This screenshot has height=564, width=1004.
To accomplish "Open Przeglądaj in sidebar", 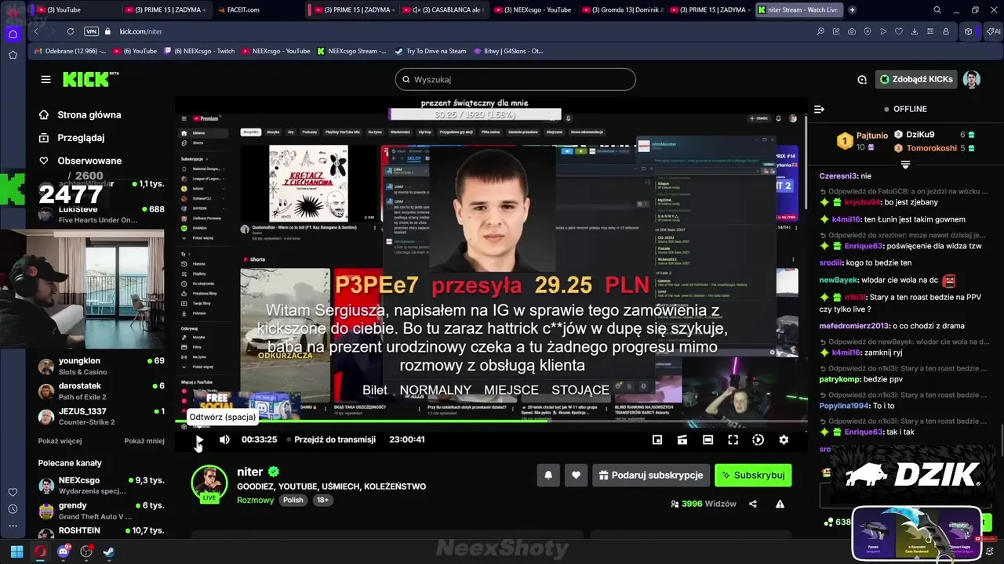I will pyautogui.click(x=81, y=137).
